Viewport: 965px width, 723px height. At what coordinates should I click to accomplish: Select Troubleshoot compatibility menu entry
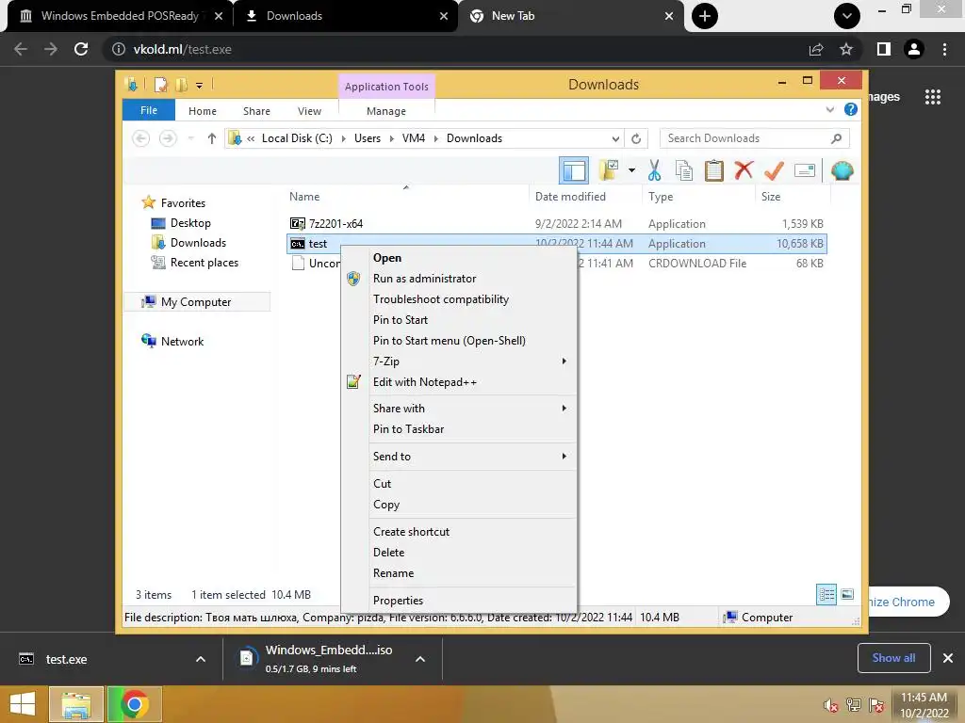point(459,299)
